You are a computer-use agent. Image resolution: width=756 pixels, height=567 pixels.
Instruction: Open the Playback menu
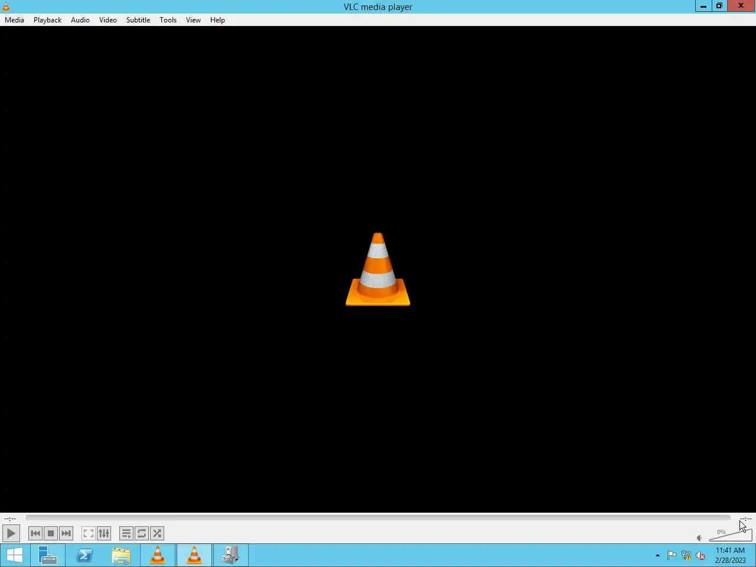pos(47,19)
